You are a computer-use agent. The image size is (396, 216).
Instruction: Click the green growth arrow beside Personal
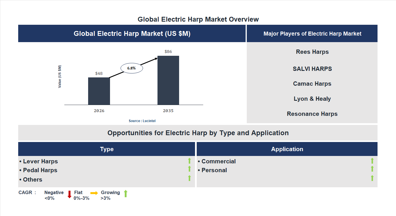tap(372, 170)
